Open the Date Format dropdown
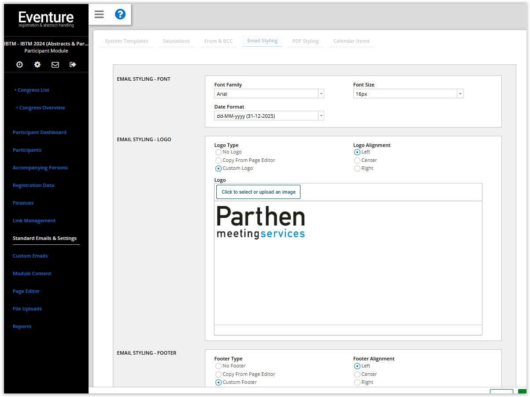This screenshot has width=530, height=397. [269, 116]
